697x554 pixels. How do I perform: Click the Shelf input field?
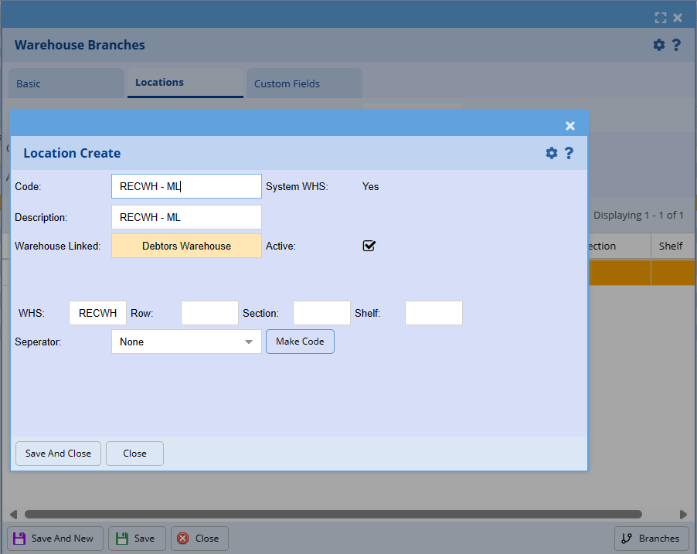(433, 313)
